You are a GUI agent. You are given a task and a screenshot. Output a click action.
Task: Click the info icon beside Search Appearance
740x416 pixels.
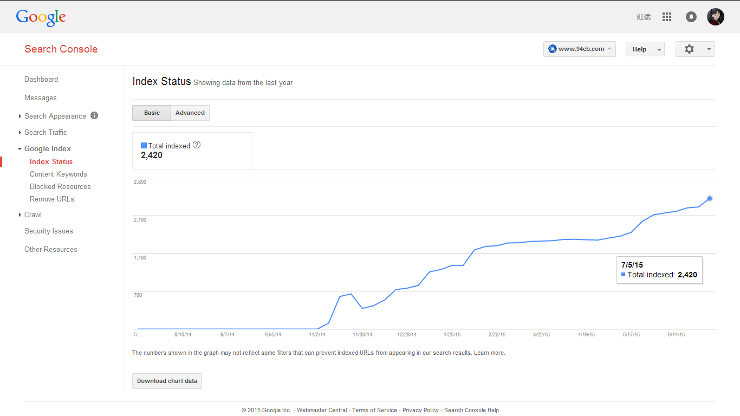pyautogui.click(x=94, y=115)
